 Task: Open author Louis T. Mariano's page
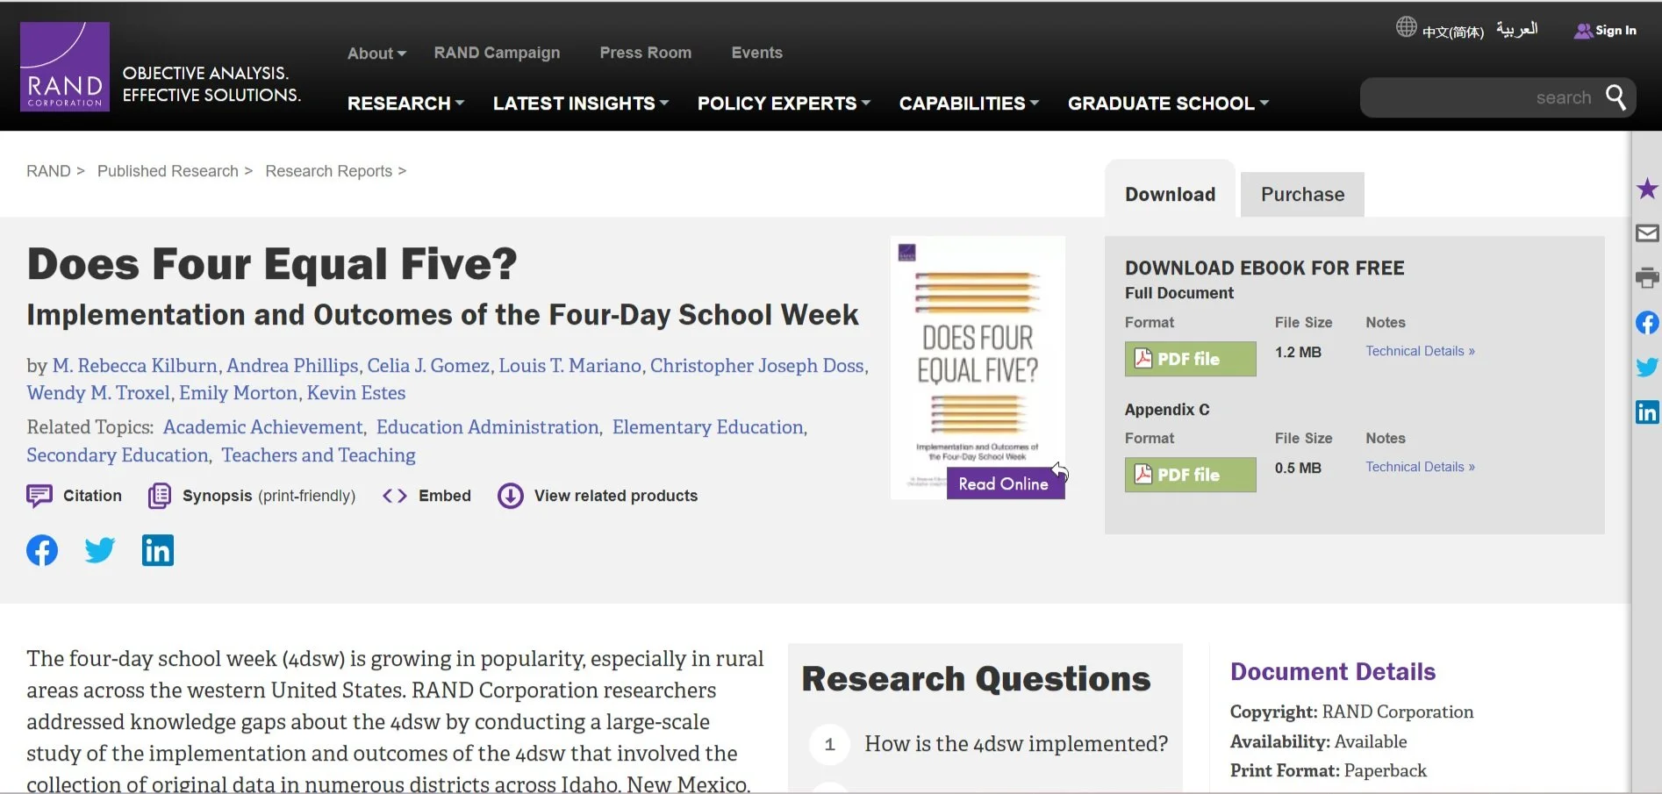click(x=570, y=366)
